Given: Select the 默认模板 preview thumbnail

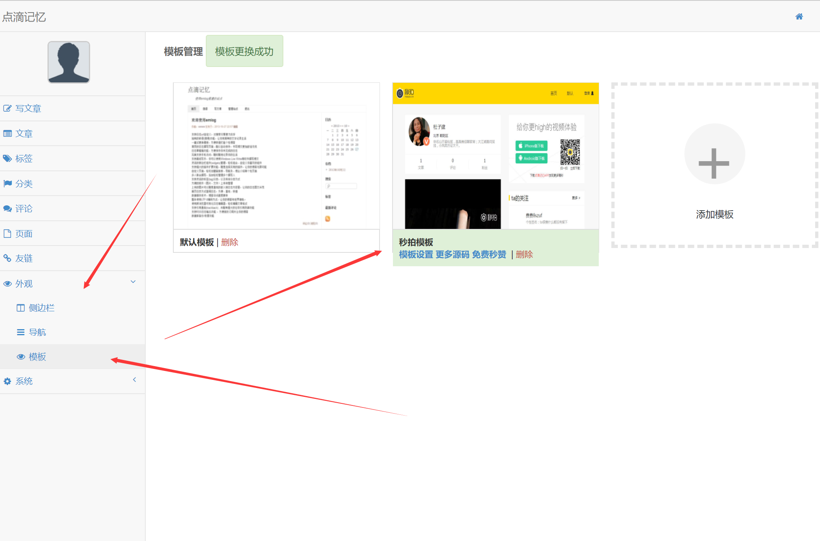Looking at the screenshot, I should (x=276, y=156).
